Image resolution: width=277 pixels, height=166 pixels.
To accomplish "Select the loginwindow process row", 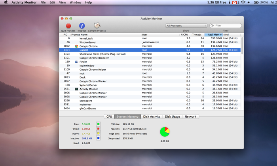I will (x=150, y=66).
